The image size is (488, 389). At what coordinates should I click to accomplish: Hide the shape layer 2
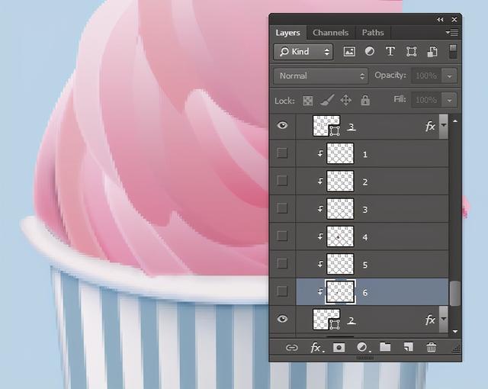coord(282,319)
